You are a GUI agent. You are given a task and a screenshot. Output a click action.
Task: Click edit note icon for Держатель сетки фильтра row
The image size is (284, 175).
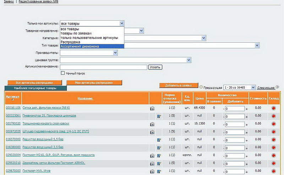click(x=159, y=163)
